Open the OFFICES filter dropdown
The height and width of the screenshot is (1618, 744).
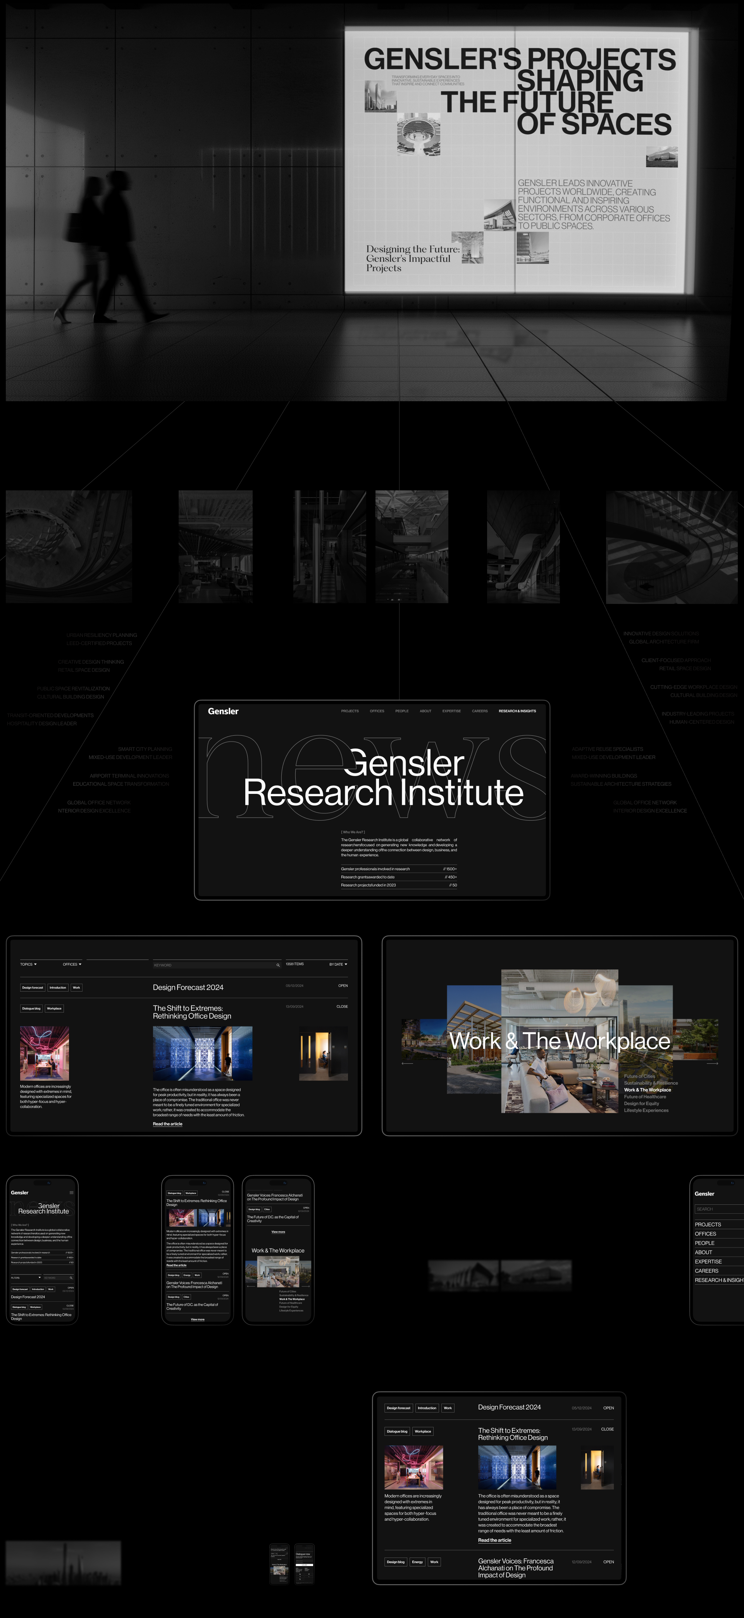point(72,964)
